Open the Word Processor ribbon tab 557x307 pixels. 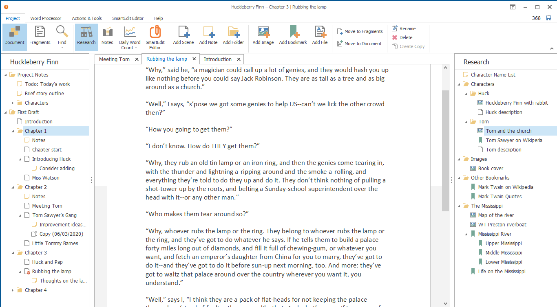(46, 18)
